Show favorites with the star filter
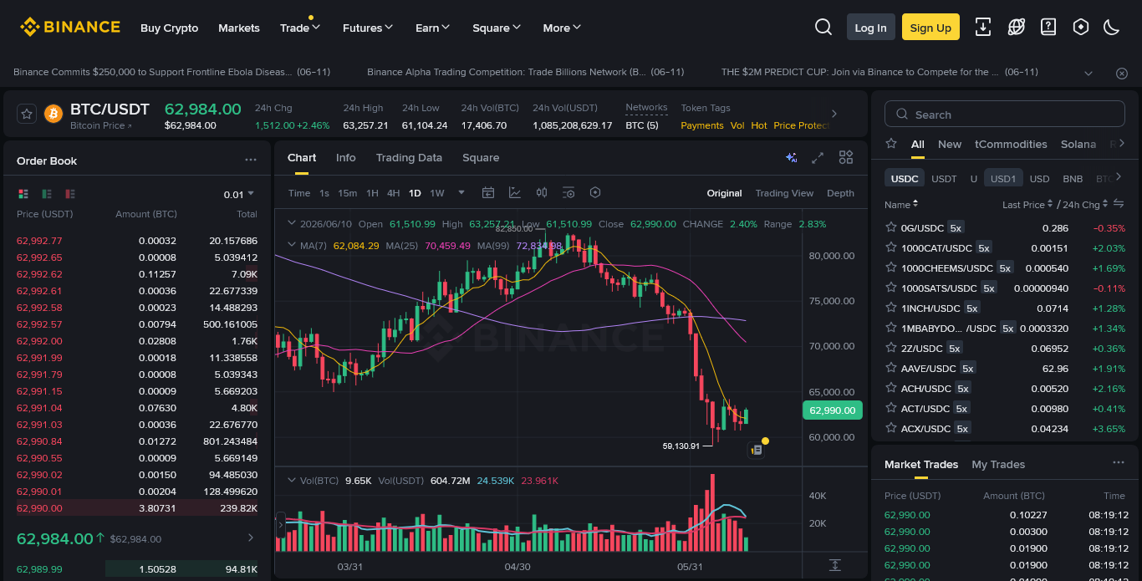Screen dimensions: 1142x581 891,144
